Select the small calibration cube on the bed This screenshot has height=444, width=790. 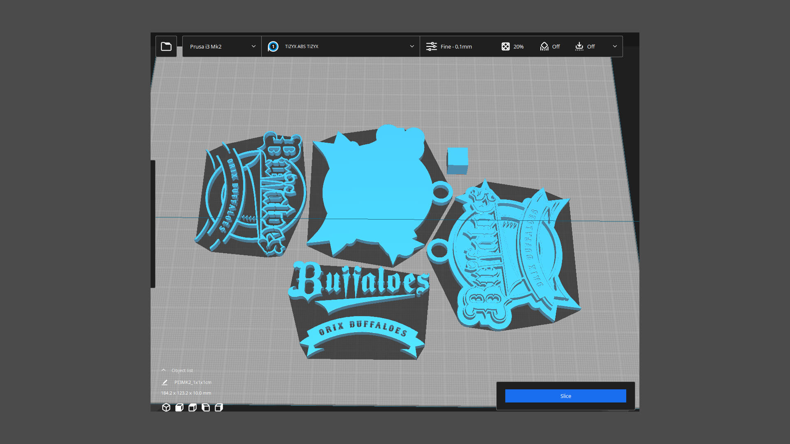tap(458, 161)
